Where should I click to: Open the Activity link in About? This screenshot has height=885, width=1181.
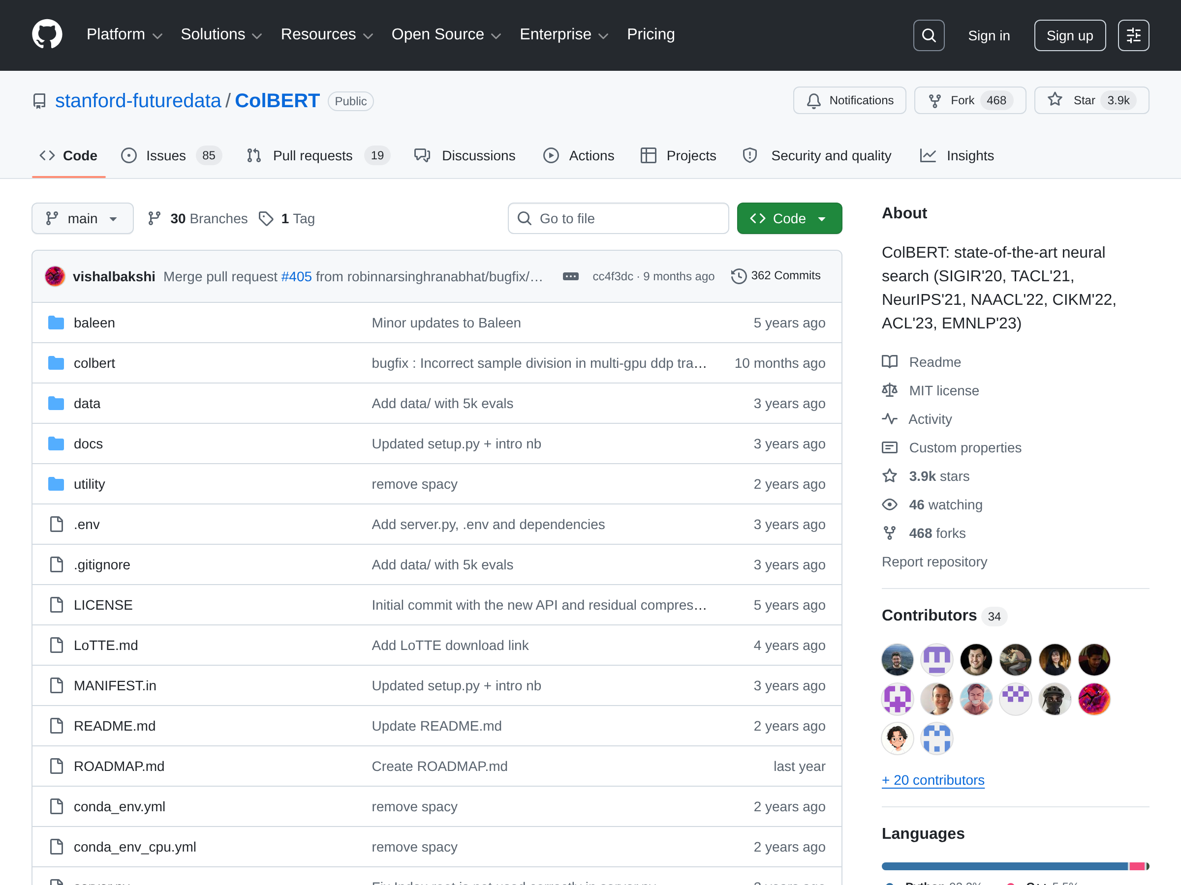coord(917,419)
